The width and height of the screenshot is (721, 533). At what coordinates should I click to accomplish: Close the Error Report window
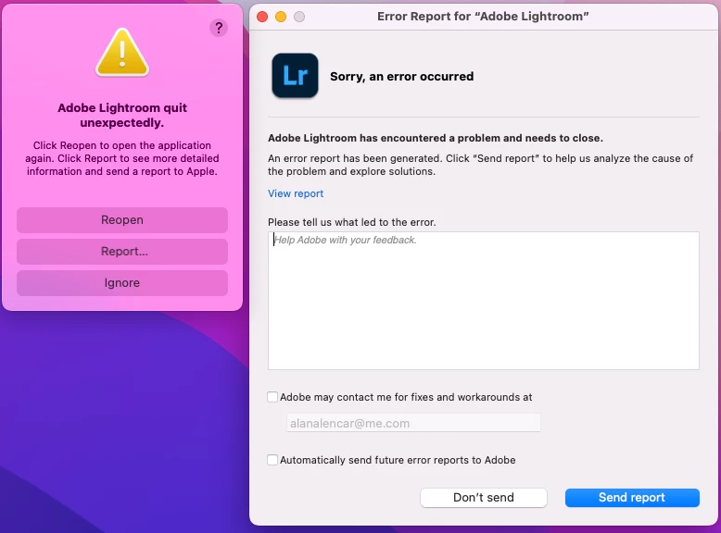(262, 17)
